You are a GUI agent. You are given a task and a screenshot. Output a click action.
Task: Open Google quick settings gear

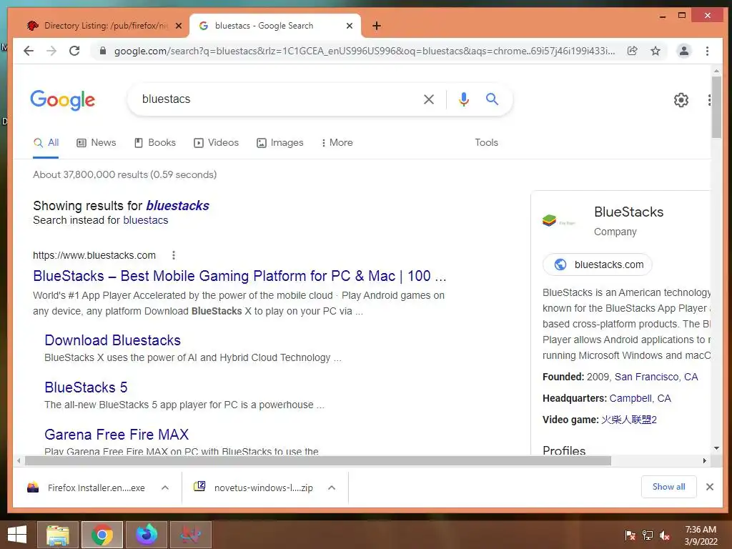pyautogui.click(x=681, y=100)
